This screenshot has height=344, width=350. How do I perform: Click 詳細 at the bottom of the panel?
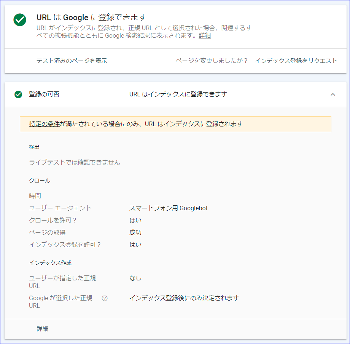(x=42, y=329)
